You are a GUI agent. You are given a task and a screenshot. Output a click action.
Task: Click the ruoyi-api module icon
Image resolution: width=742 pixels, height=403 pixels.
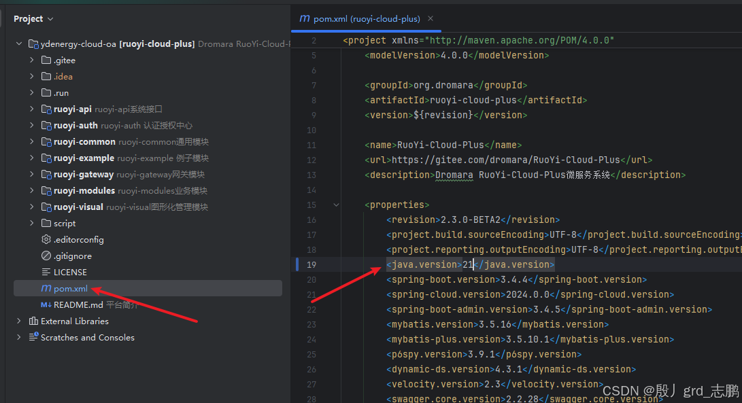[46, 109]
